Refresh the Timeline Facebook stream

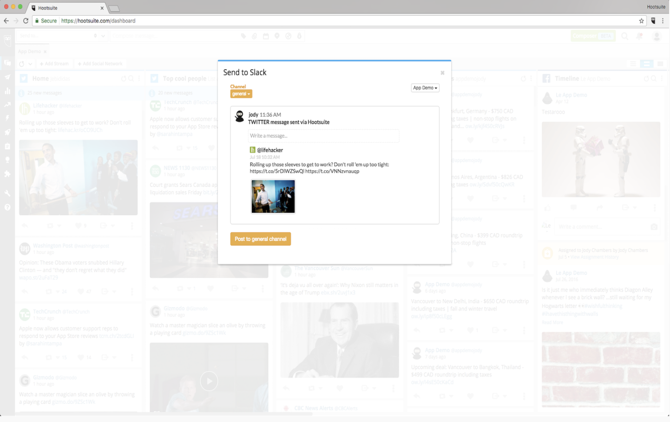(646, 79)
